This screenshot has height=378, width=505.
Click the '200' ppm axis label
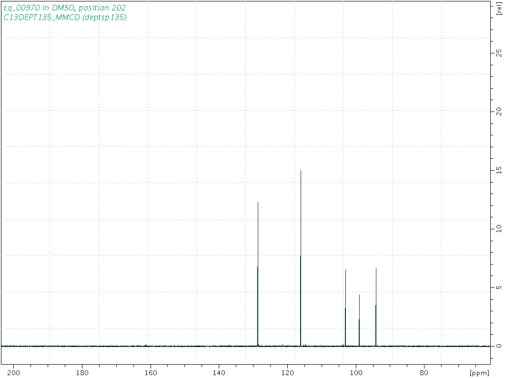click(13, 373)
